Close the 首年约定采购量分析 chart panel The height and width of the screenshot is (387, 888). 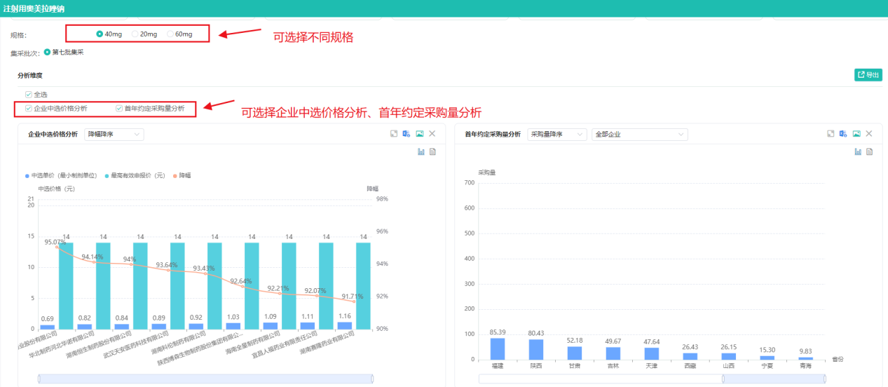[x=869, y=134]
